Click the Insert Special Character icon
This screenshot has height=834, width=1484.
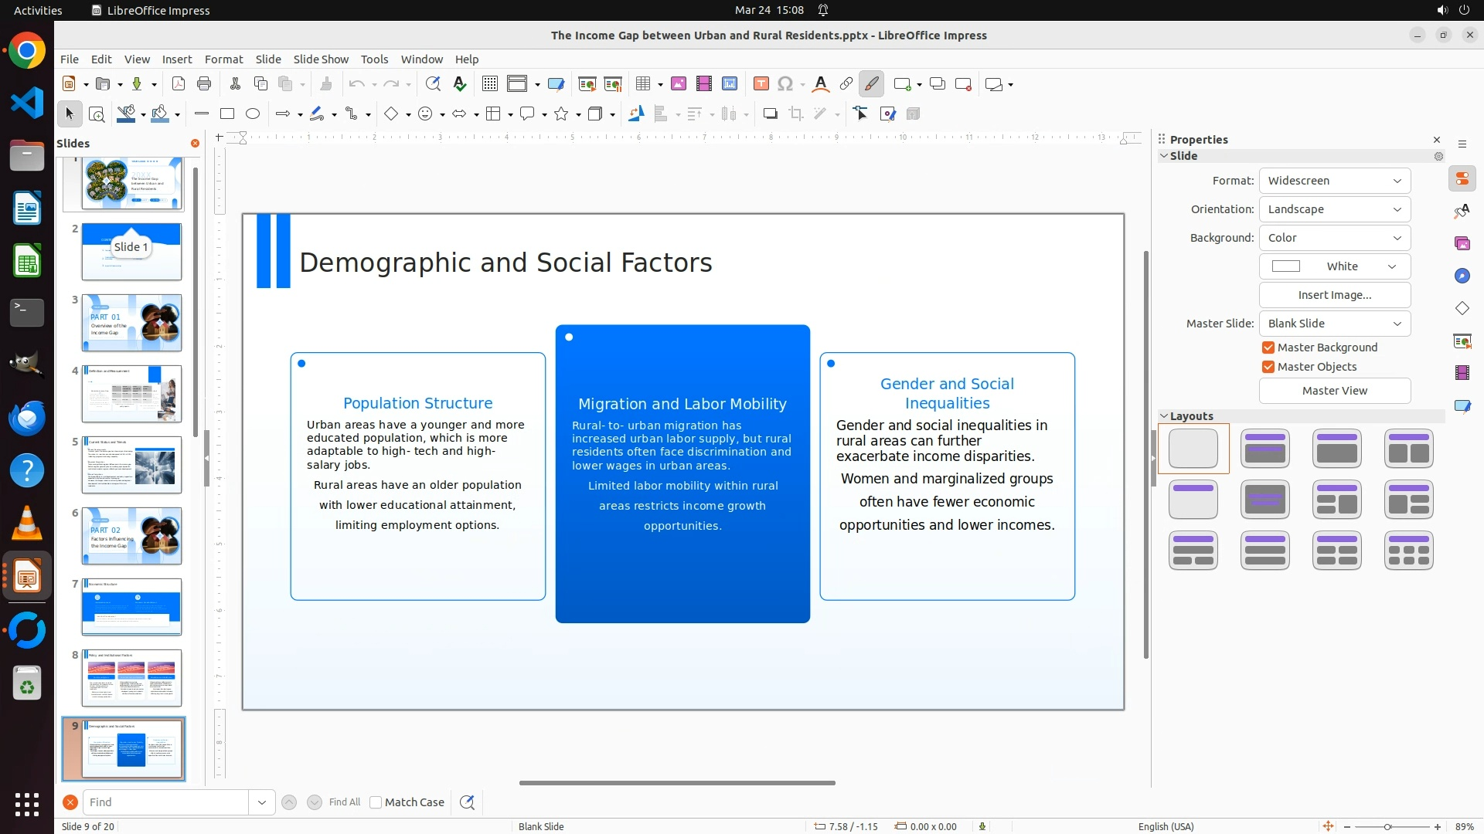[785, 84]
